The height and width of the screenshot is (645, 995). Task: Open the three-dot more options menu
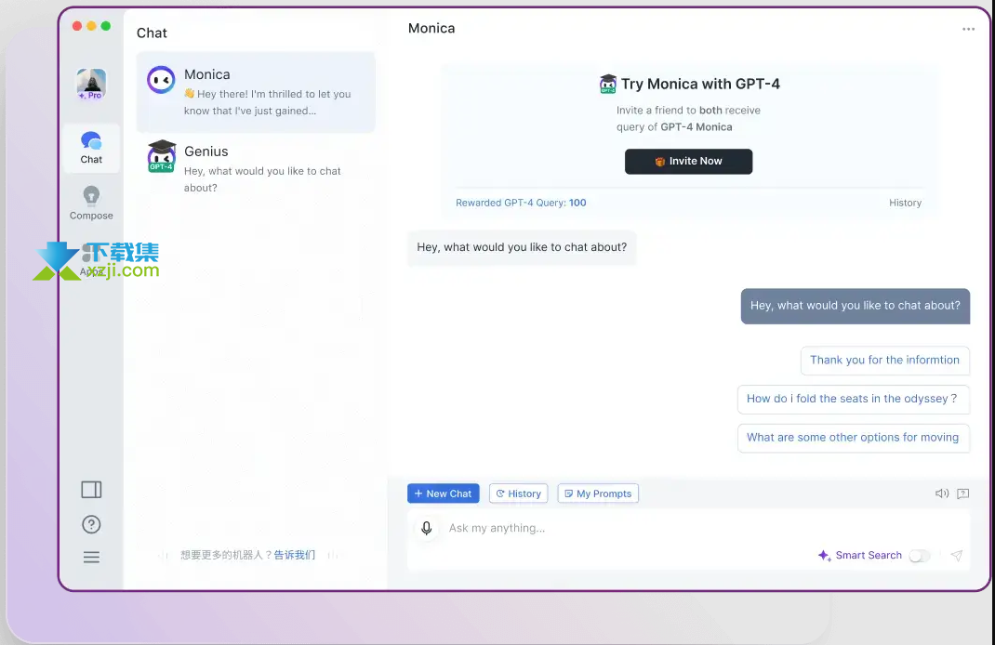(x=968, y=29)
